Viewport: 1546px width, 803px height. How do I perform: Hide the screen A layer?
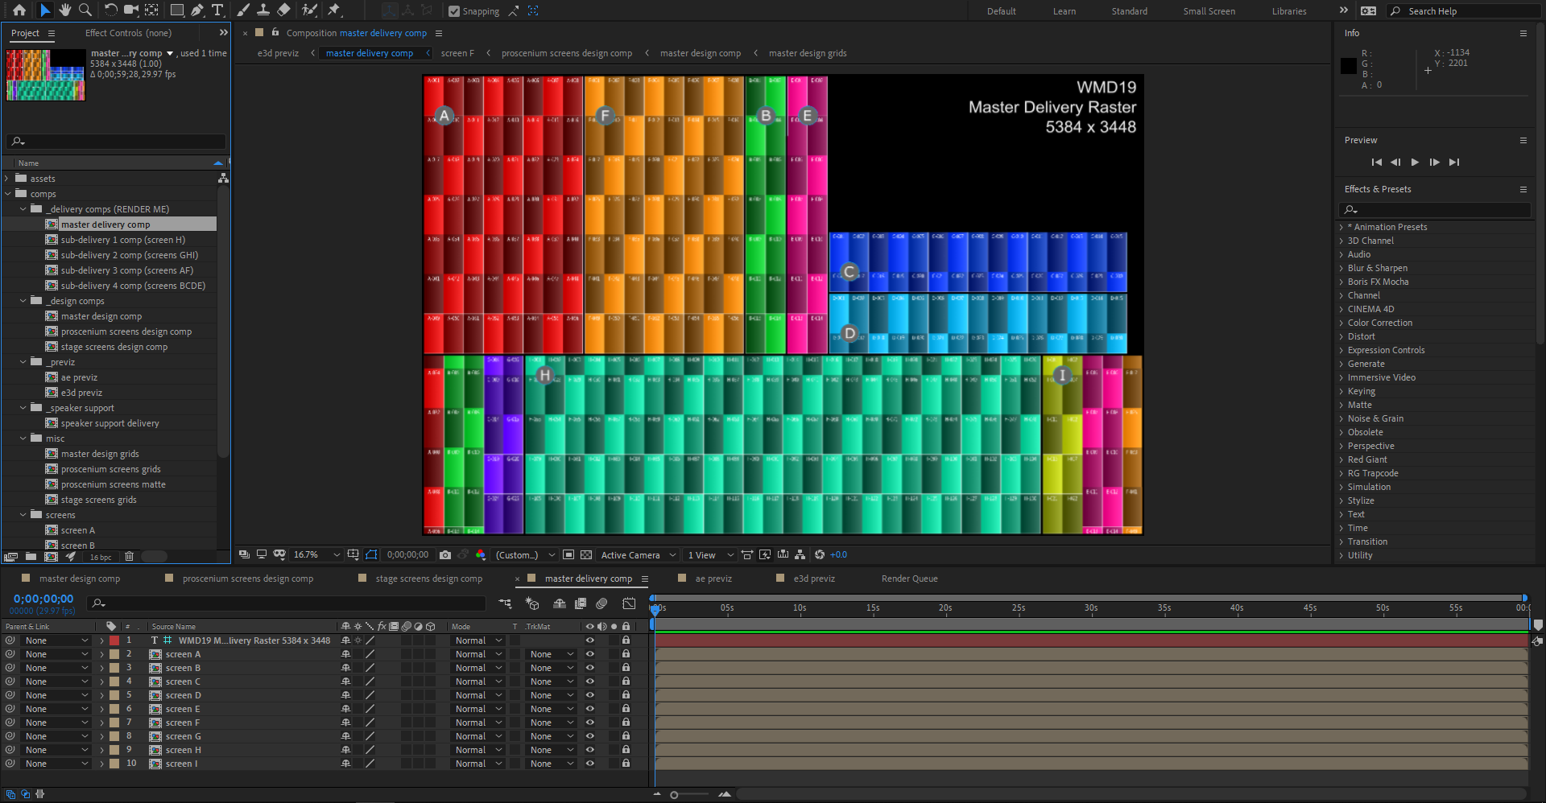coord(589,654)
